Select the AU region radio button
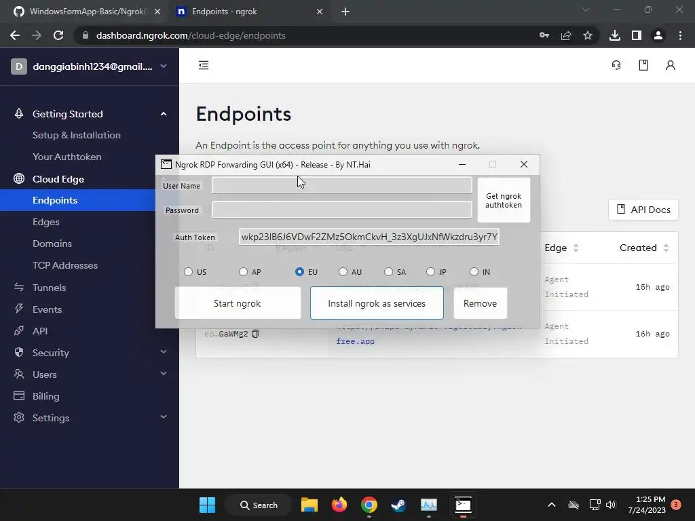The width and height of the screenshot is (695, 521). (343, 271)
